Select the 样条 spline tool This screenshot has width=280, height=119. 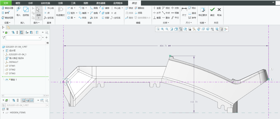click(82, 18)
